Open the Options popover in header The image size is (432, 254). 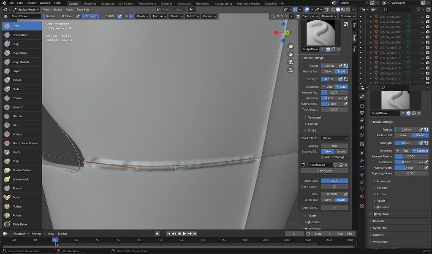[347, 16]
